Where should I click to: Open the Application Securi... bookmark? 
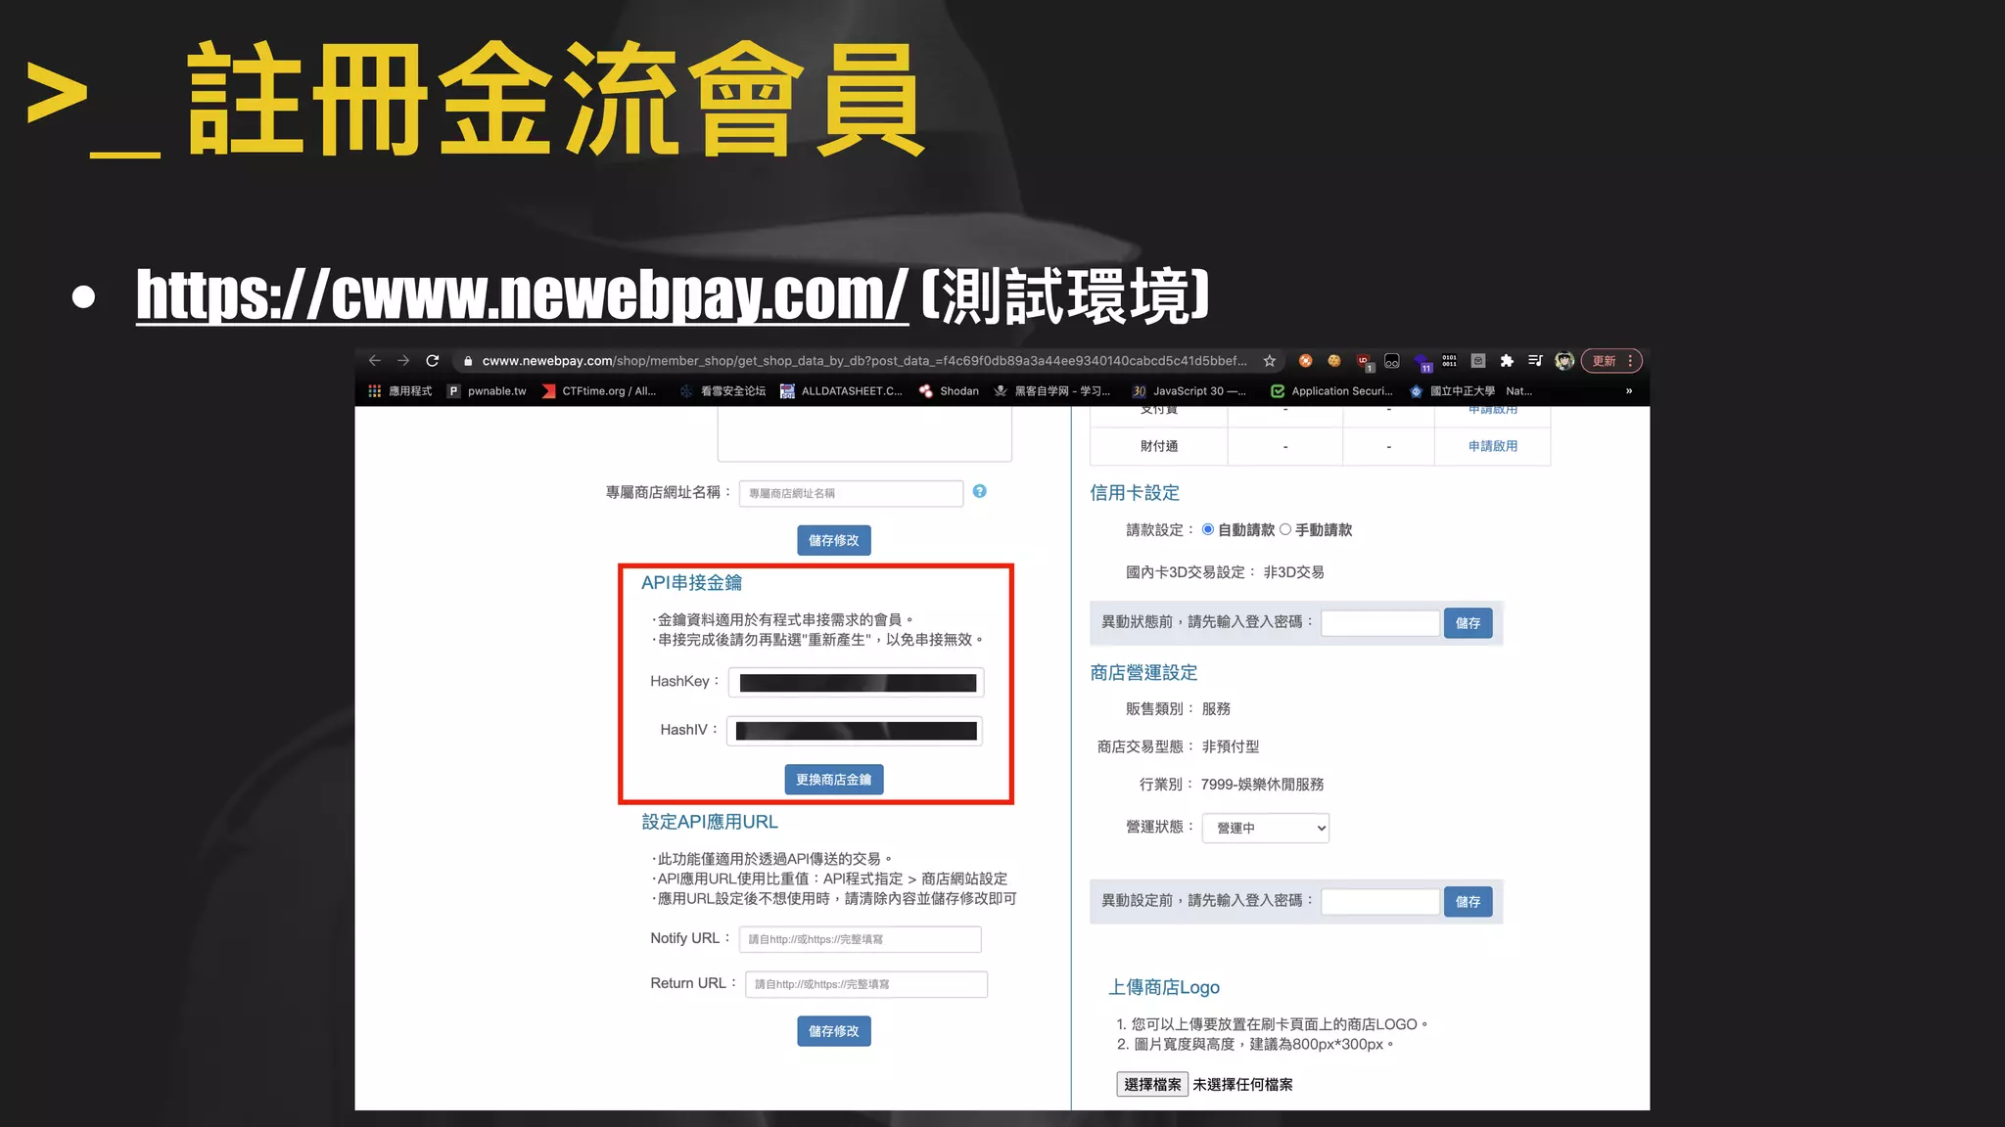pos(1331,391)
